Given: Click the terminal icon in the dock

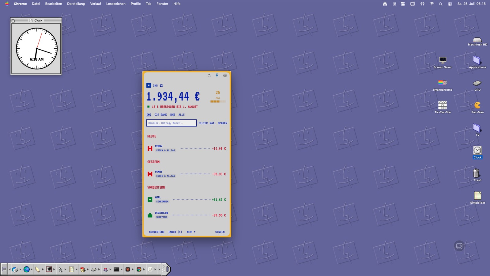Looking at the screenshot, I should pos(116,269).
